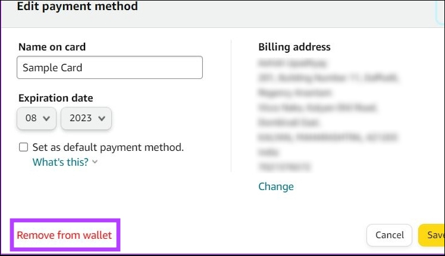Click the Expiration date label
The height and width of the screenshot is (256, 445).
[55, 98]
